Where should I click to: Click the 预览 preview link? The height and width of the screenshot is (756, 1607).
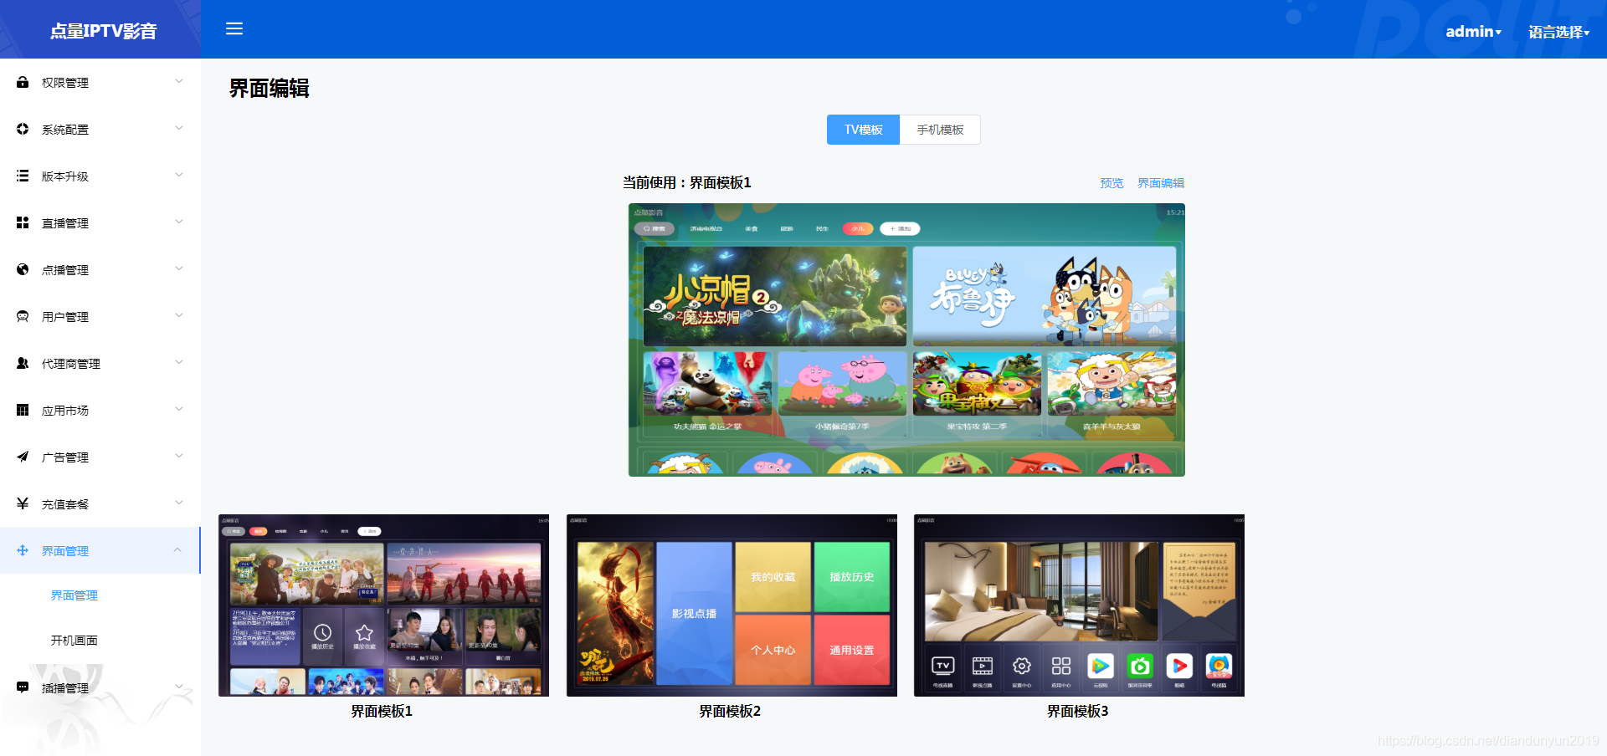coord(1112,183)
